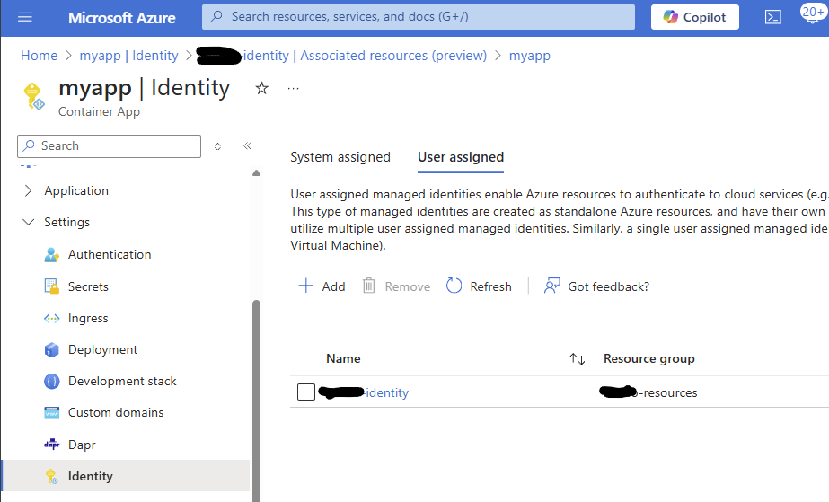This screenshot has width=829, height=502.
Task: Click the Deployment cube icon
Action: [x=52, y=350]
